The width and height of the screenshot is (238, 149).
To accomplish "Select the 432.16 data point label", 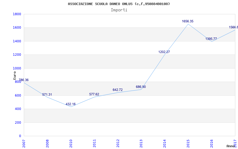I will pos(71,104).
